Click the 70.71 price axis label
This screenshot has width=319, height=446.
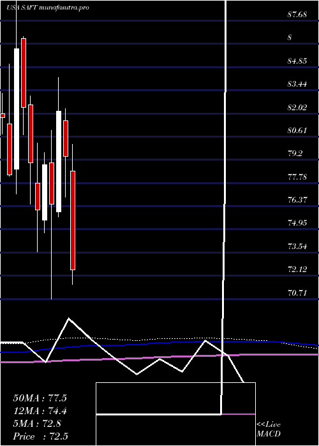click(x=297, y=292)
